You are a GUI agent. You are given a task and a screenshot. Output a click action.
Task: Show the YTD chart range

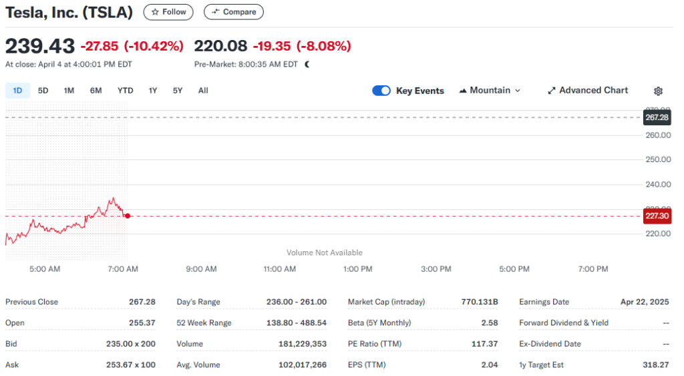pos(125,91)
